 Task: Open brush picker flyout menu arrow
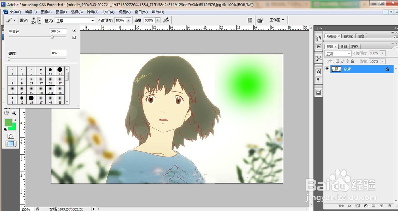74,31
